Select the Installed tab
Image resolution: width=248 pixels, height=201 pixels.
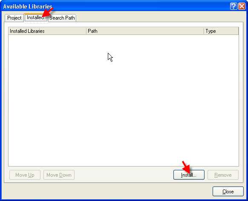36,17
